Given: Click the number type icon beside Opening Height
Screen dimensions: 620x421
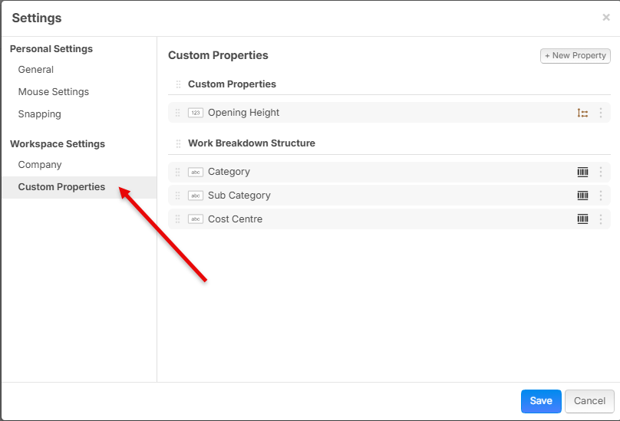Looking at the screenshot, I should [x=196, y=113].
